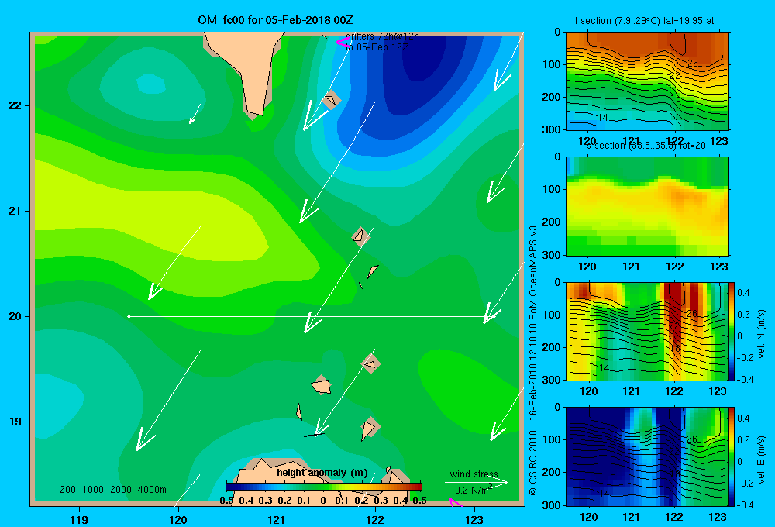Click the longitude 122 label under main map
This screenshot has height=527, width=775.
[x=375, y=519]
